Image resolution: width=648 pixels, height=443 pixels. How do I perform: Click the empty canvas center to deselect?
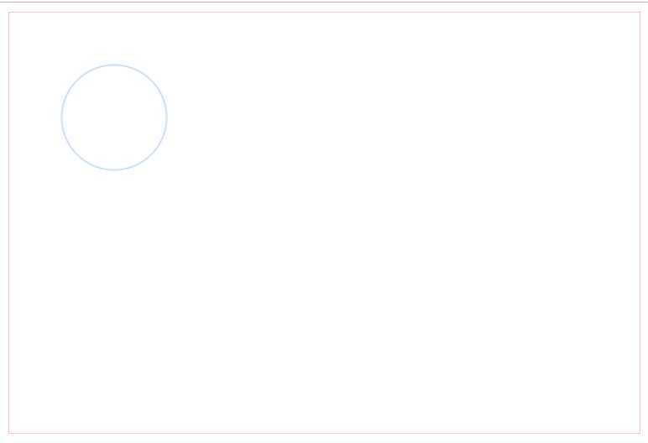click(x=324, y=222)
